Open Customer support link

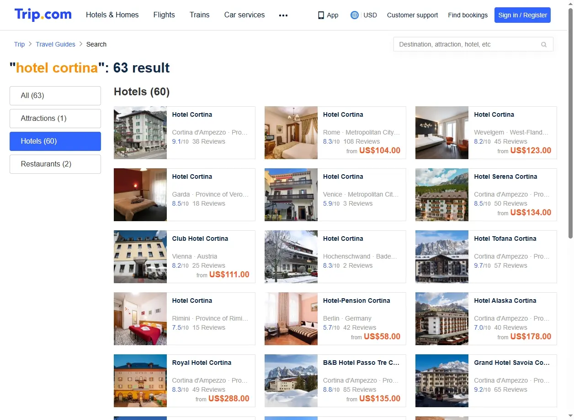[412, 15]
